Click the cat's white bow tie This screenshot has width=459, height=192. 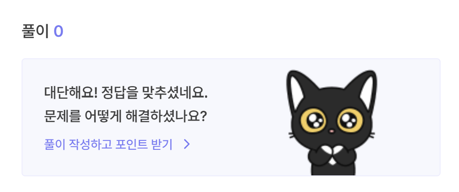coord(331,152)
